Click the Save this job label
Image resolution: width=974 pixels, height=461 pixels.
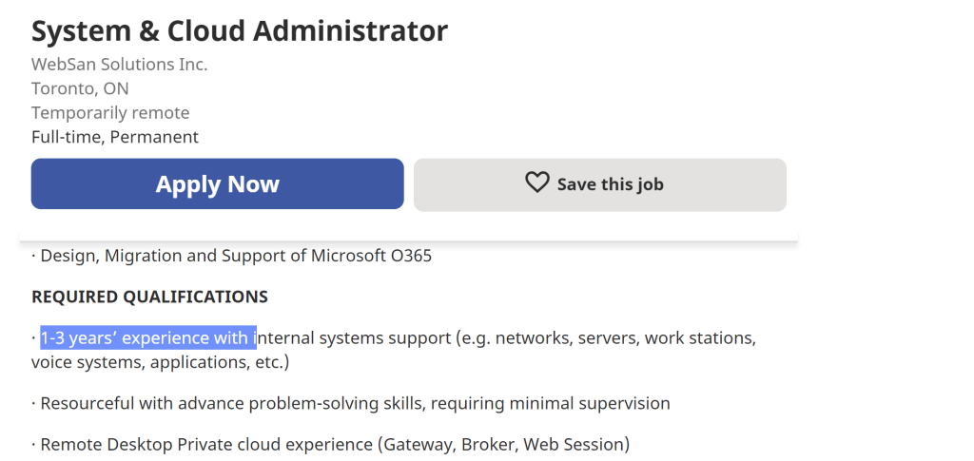[610, 184]
